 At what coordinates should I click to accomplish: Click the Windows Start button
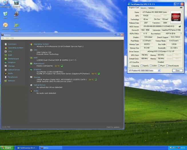pyautogui.click(x=7, y=148)
